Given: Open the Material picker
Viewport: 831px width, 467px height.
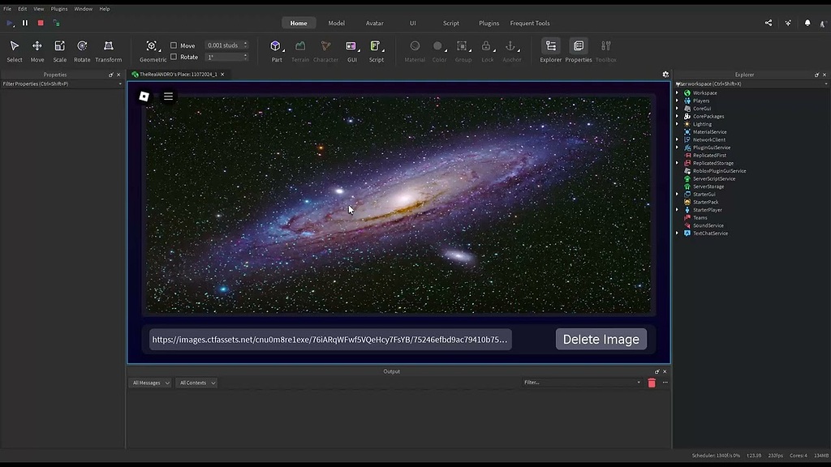Looking at the screenshot, I should click(x=415, y=51).
